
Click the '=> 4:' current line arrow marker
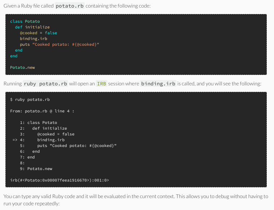point(18,140)
